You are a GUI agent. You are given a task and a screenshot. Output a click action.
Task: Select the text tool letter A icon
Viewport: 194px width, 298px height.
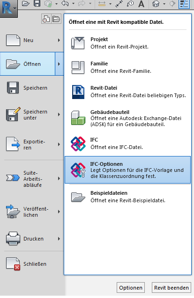tap(141, 4)
